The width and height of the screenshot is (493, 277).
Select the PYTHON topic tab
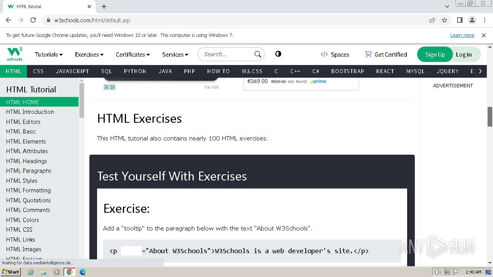pos(135,71)
